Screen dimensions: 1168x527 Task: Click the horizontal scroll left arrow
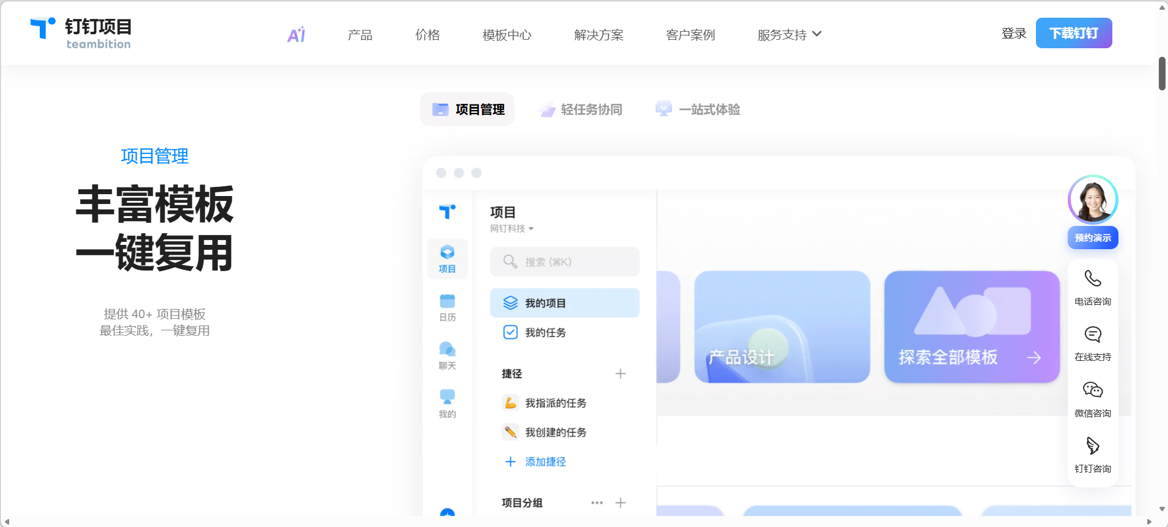[7, 522]
